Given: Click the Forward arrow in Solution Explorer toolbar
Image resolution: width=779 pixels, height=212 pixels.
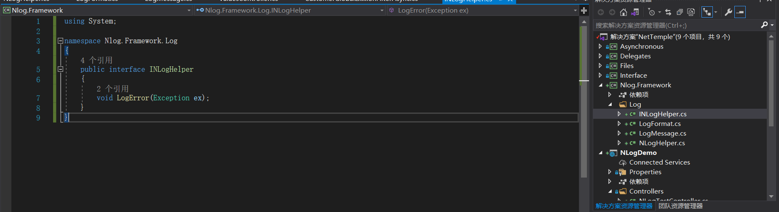Looking at the screenshot, I should coord(612,12).
